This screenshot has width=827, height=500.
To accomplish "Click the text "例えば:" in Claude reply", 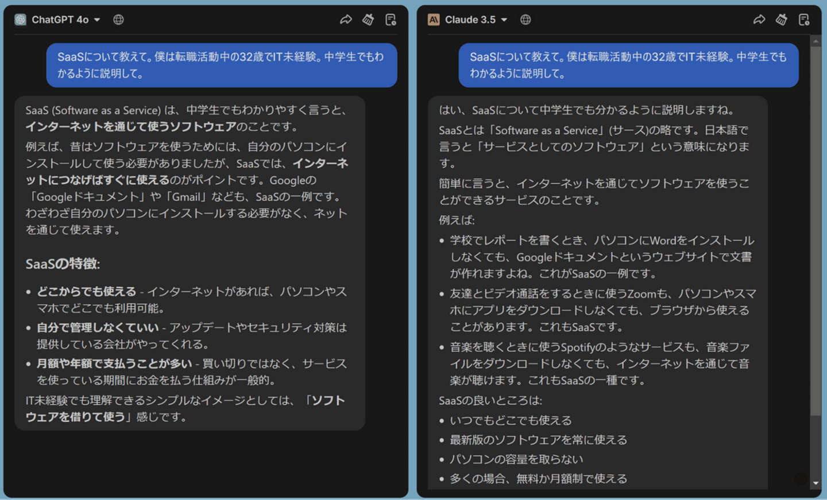I will tap(457, 220).
